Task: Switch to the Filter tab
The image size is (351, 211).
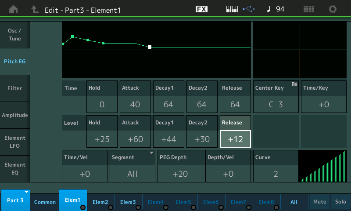Action: (x=15, y=88)
